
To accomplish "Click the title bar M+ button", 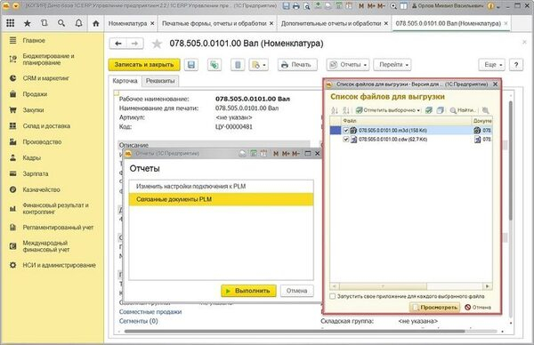I will pos(371,6).
